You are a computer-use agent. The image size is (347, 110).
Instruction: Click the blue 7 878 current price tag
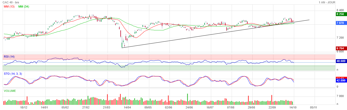tap(340, 23)
